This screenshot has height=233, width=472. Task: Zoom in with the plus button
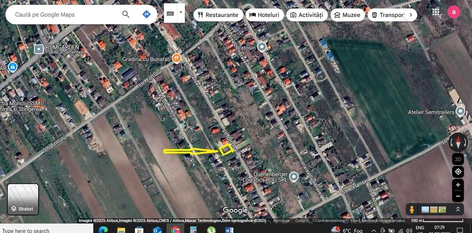click(458, 185)
